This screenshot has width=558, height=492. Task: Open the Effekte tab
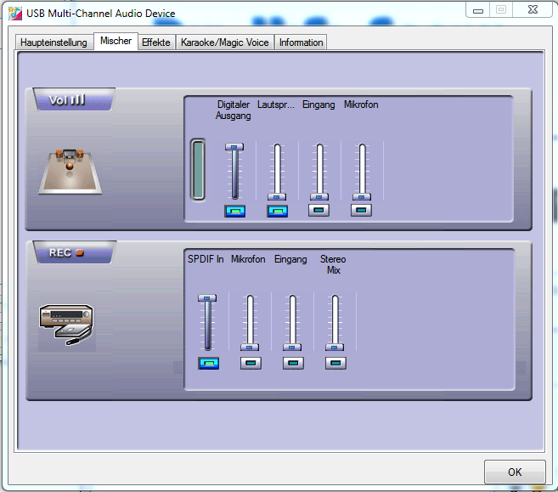pos(156,42)
